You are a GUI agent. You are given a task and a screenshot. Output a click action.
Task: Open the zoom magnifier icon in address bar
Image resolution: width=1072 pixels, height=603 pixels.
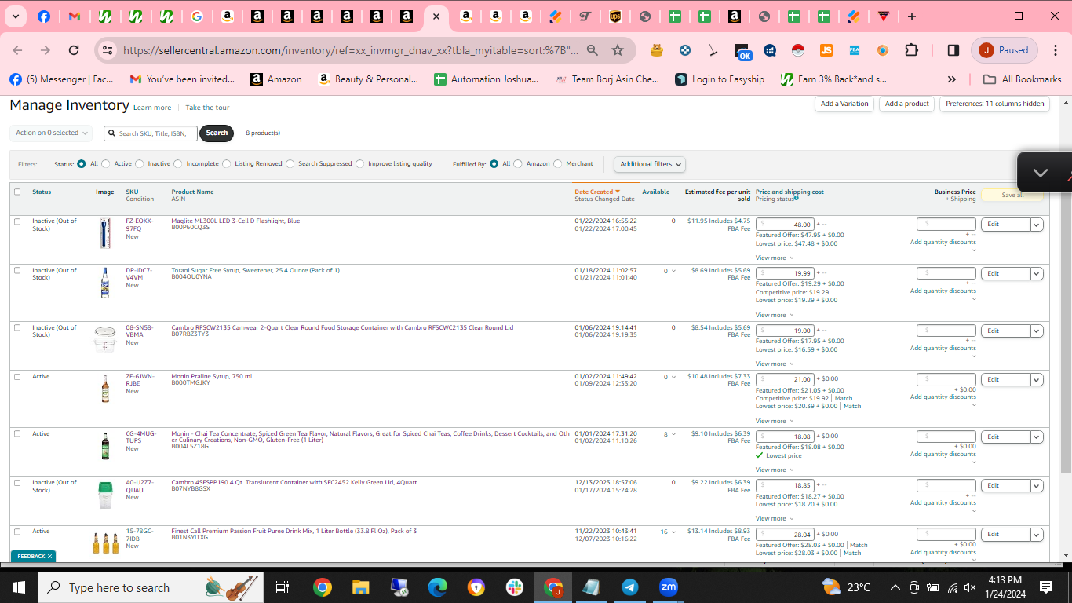coord(593,50)
